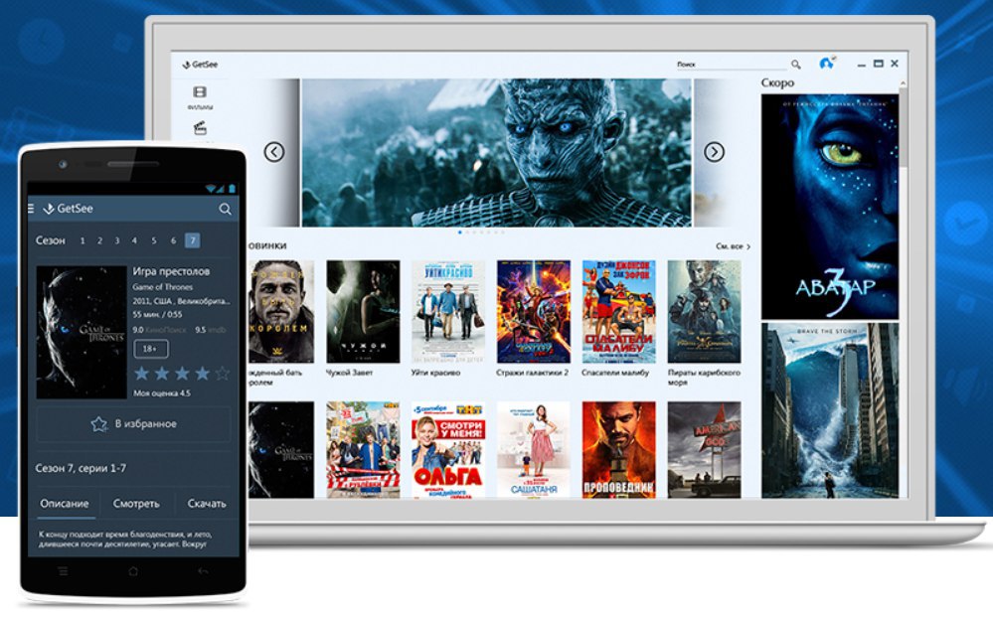Go to the previous banner slide
The height and width of the screenshot is (621, 993).
click(x=274, y=152)
